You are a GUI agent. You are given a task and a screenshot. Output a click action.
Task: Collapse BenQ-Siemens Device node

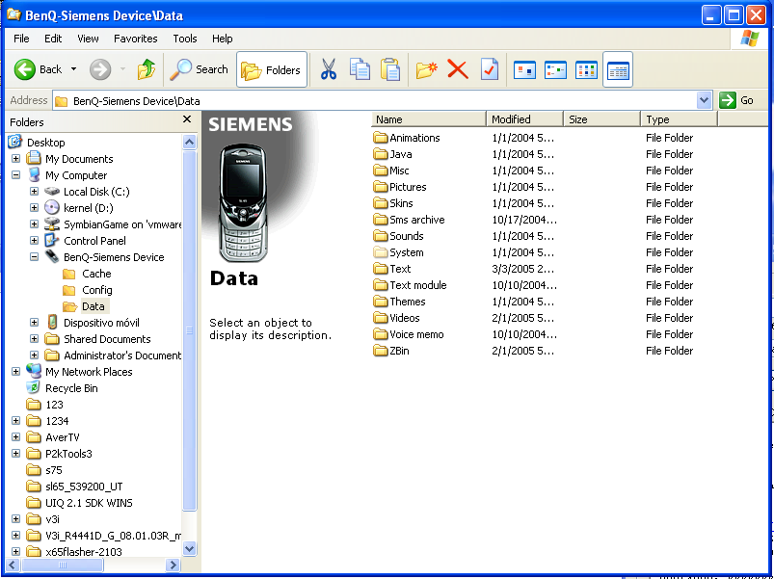[x=34, y=257]
